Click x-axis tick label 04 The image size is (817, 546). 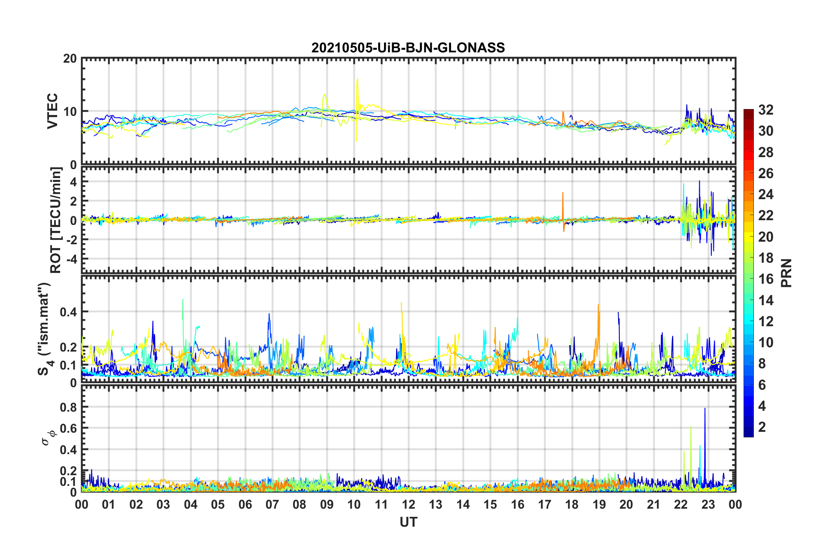coord(191,504)
